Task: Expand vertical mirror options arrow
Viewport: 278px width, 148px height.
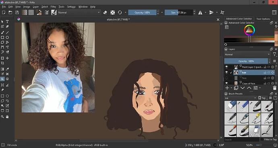Action: (217, 12)
